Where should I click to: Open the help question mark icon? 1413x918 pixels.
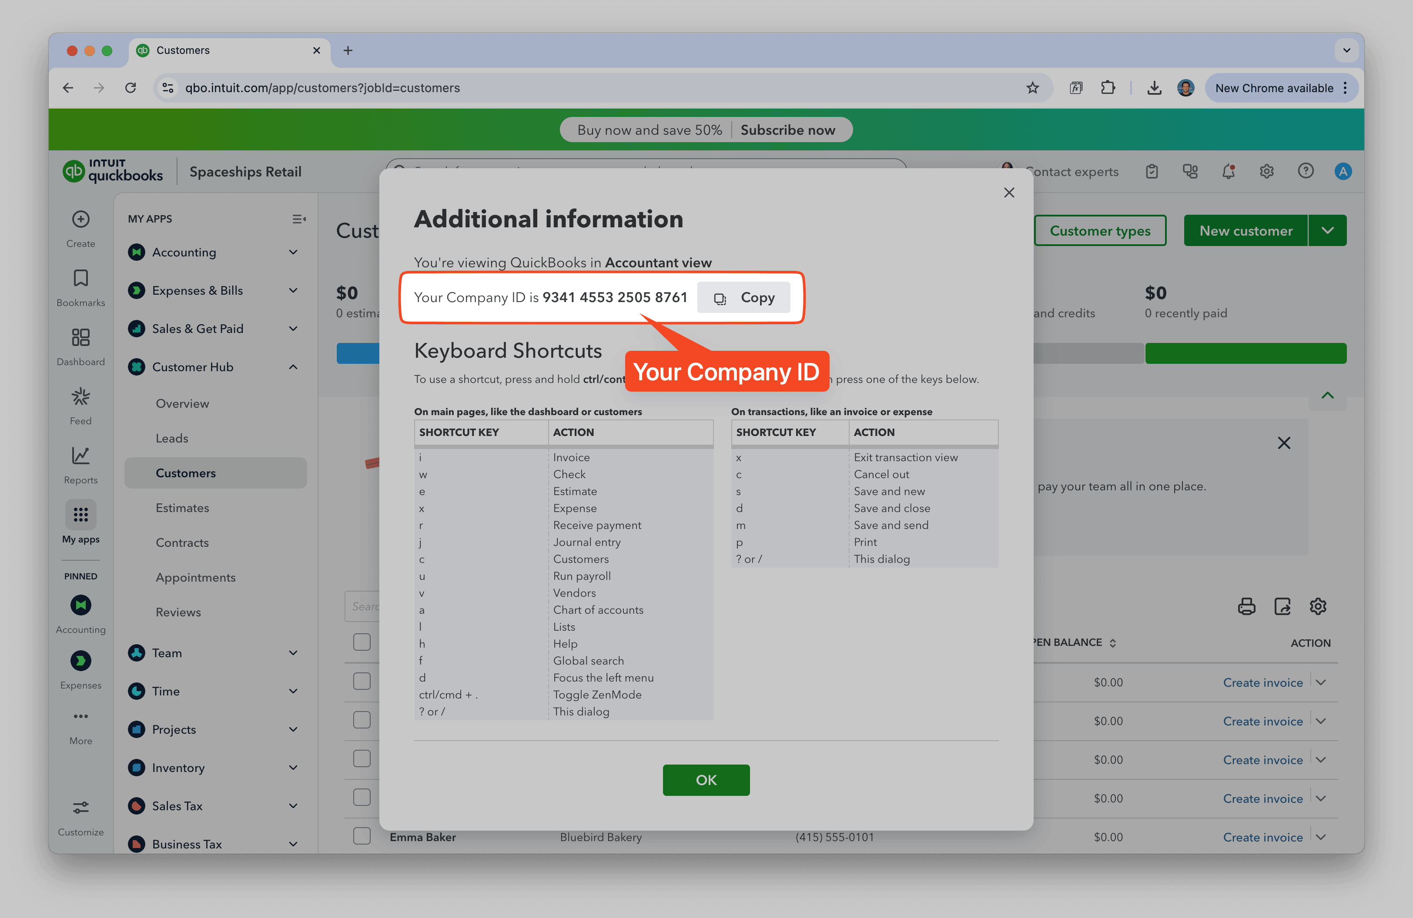point(1306,171)
